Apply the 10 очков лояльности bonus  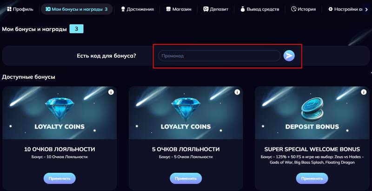pos(60,178)
